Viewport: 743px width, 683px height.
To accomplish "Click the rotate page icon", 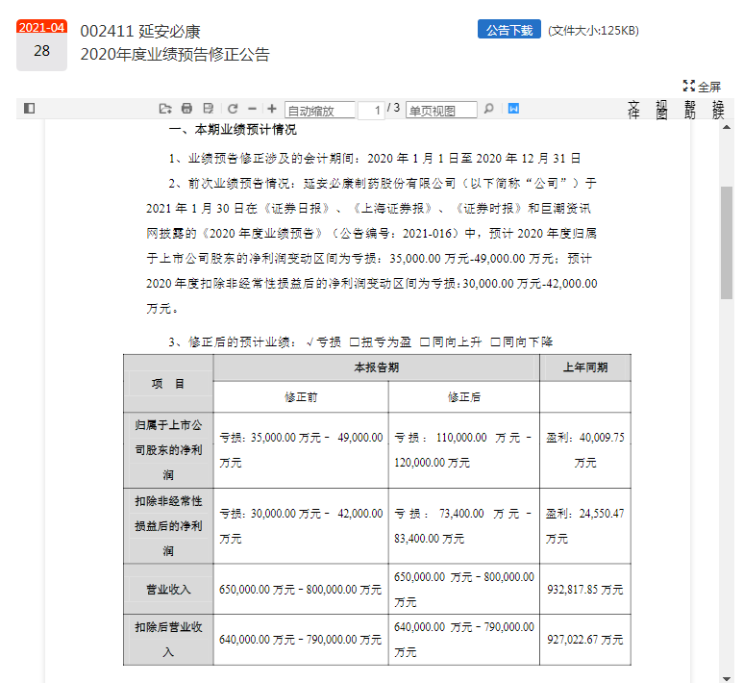I will (x=233, y=109).
